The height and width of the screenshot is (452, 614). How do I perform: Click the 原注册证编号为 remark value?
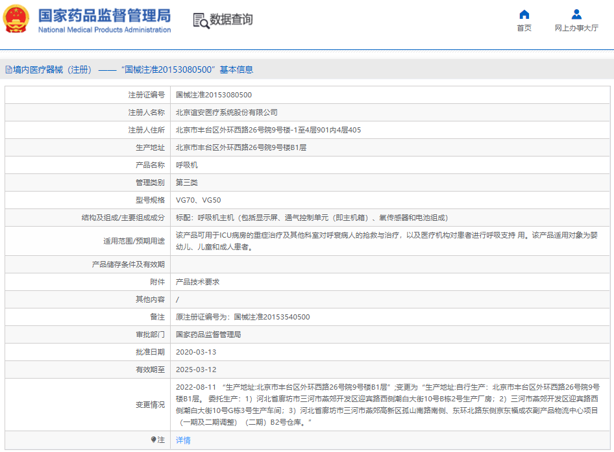tap(243, 317)
